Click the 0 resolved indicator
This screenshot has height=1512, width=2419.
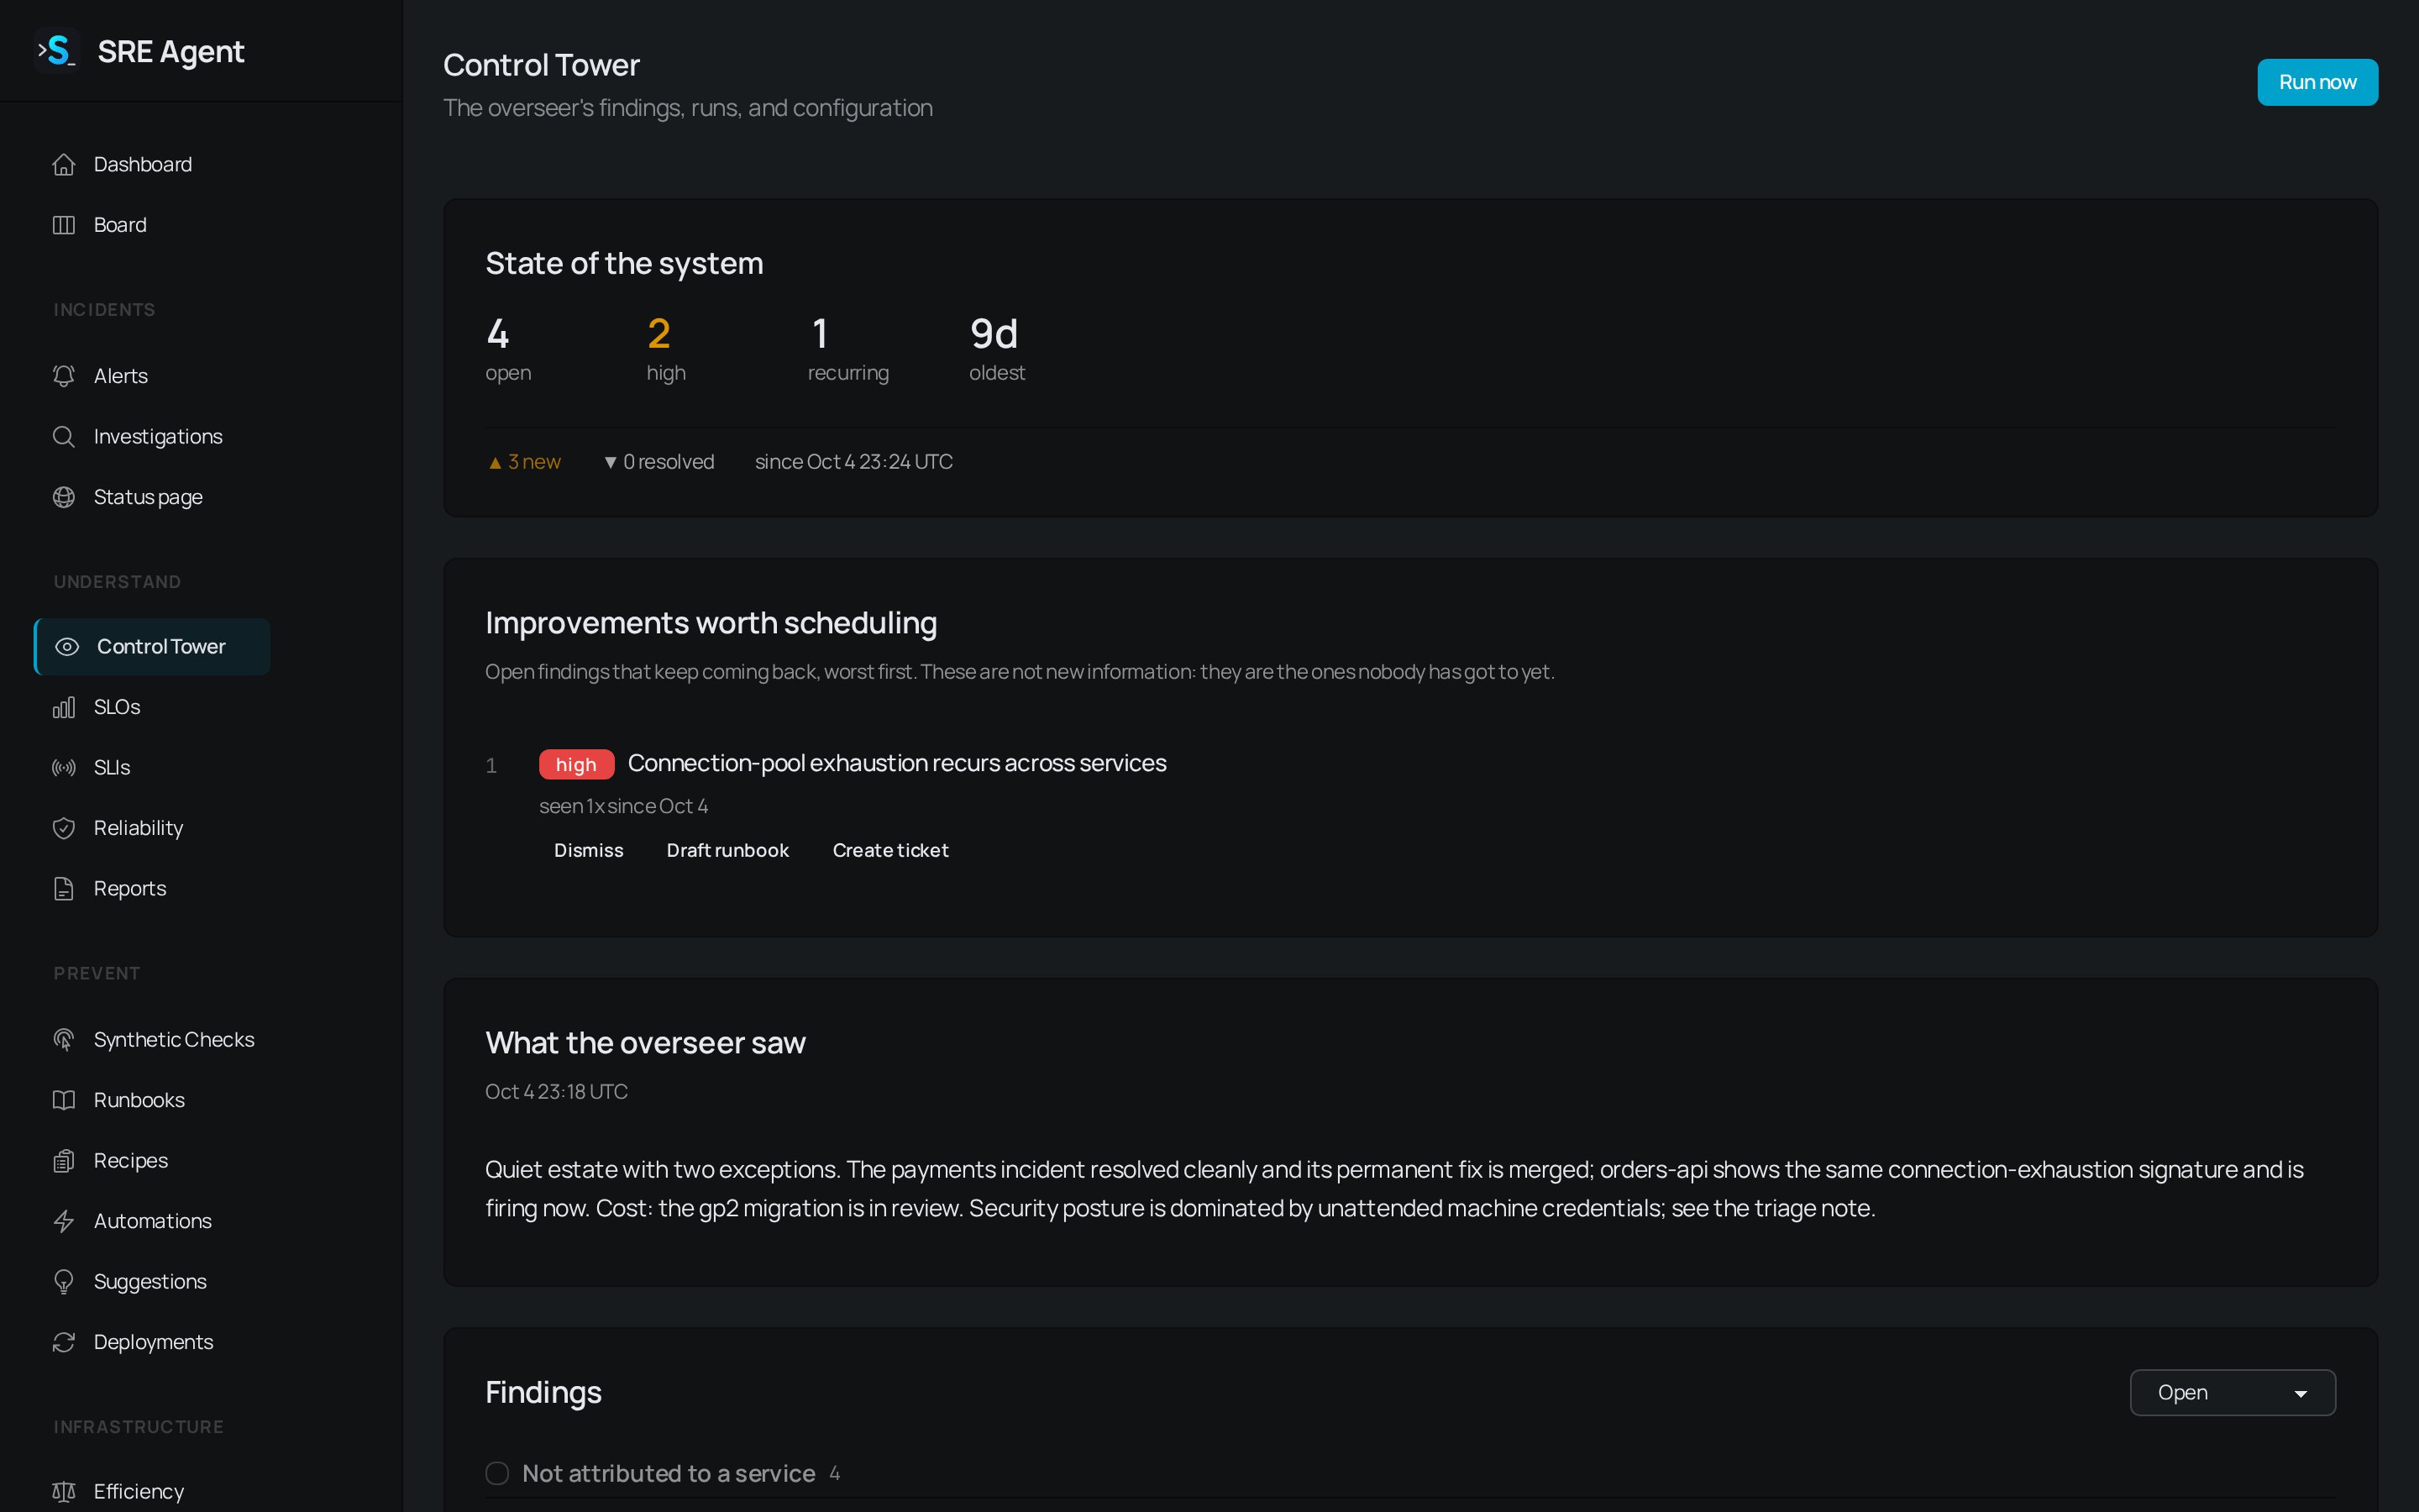[659, 462]
